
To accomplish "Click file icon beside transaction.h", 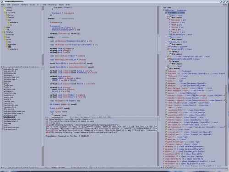I will (x=3, y=129).
